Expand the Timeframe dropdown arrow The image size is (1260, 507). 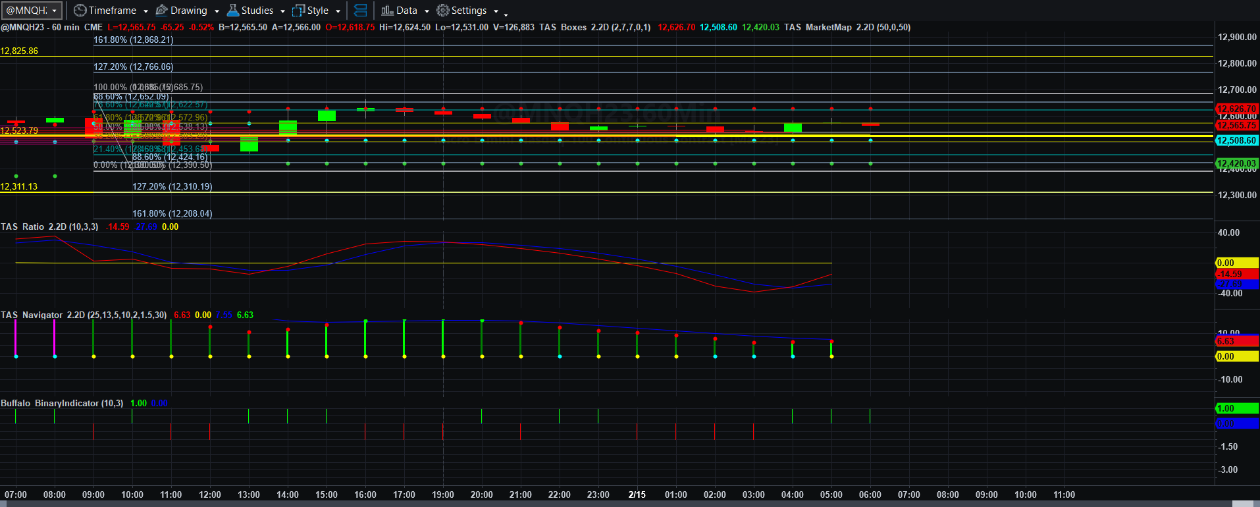pyautogui.click(x=145, y=11)
